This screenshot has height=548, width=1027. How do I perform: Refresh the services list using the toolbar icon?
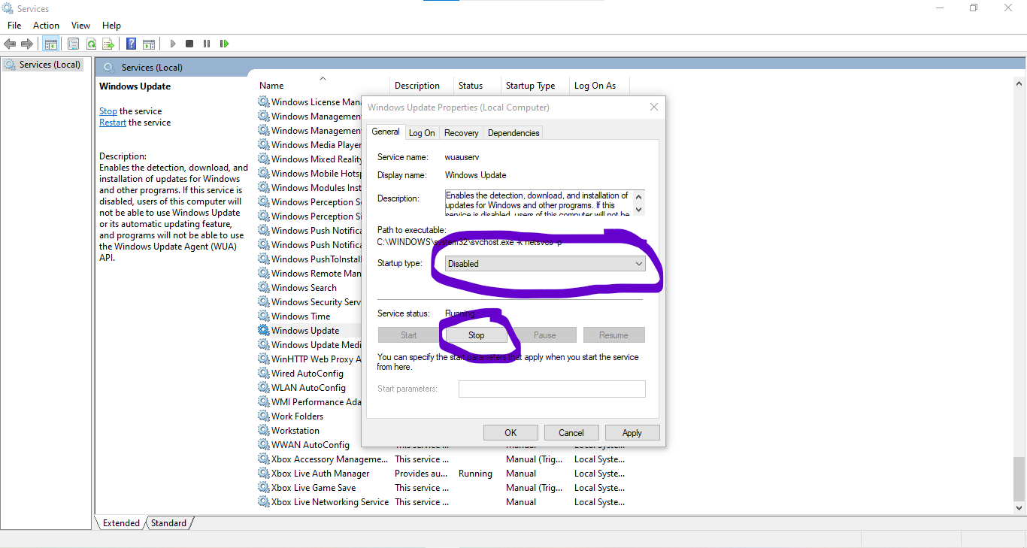pos(91,43)
